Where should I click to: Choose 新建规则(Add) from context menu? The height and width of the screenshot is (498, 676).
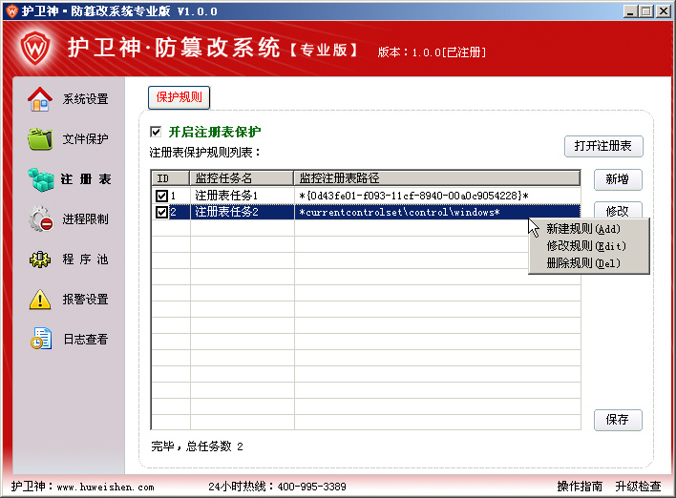click(x=582, y=229)
